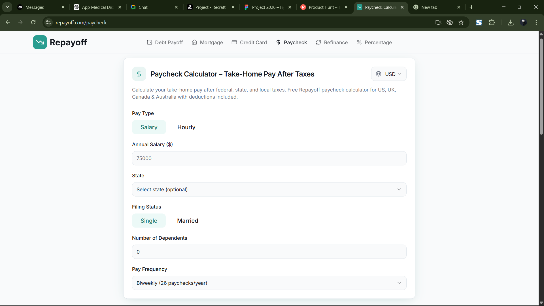Image resolution: width=544 pixels, height=306 pixels.
Task: Open the USD currency dropdown
Action: pos(388,74)
